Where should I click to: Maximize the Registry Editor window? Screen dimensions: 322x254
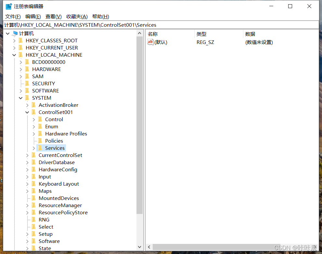click(x=290, y=7)
